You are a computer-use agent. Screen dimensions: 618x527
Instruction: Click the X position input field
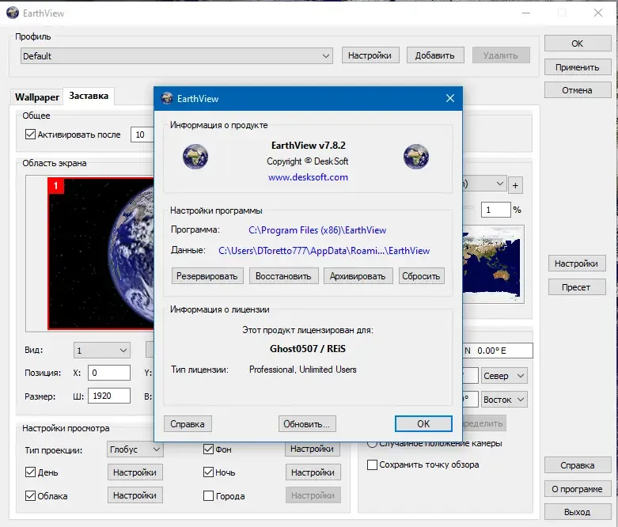[x=108, y=373]
